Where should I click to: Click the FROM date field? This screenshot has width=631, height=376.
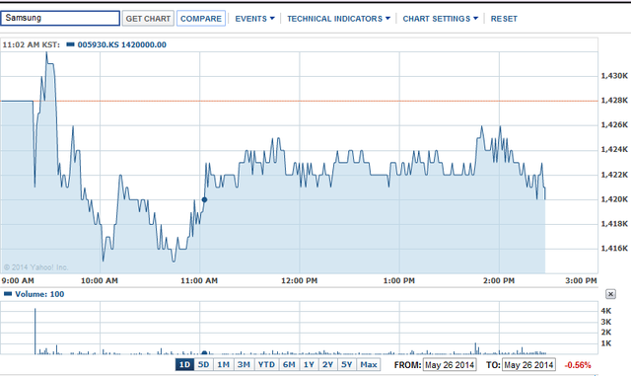click(450, 365)
